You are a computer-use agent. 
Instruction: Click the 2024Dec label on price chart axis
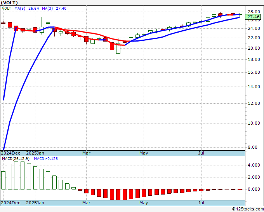10,153
